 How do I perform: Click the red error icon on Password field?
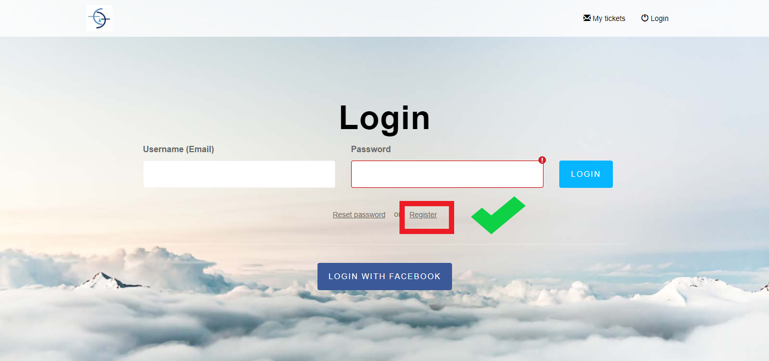(542, 160)
